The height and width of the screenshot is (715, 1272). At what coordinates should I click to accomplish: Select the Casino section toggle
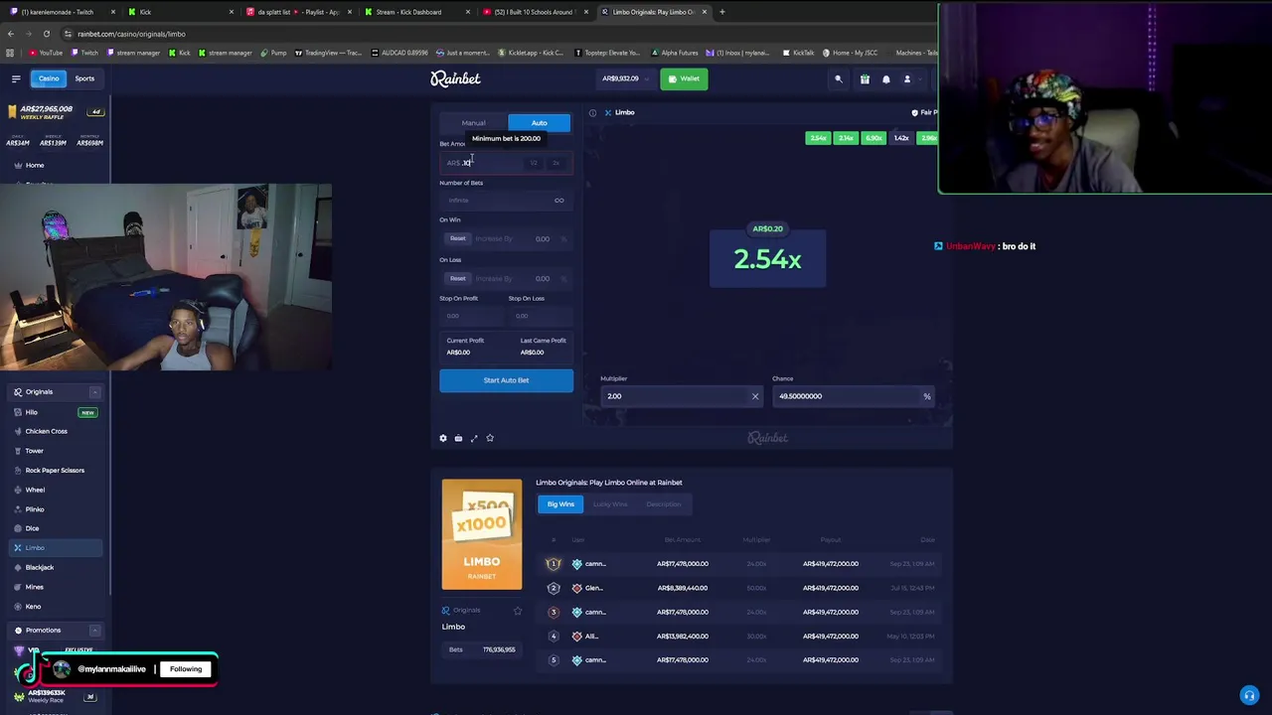click(x=48, y=78)
